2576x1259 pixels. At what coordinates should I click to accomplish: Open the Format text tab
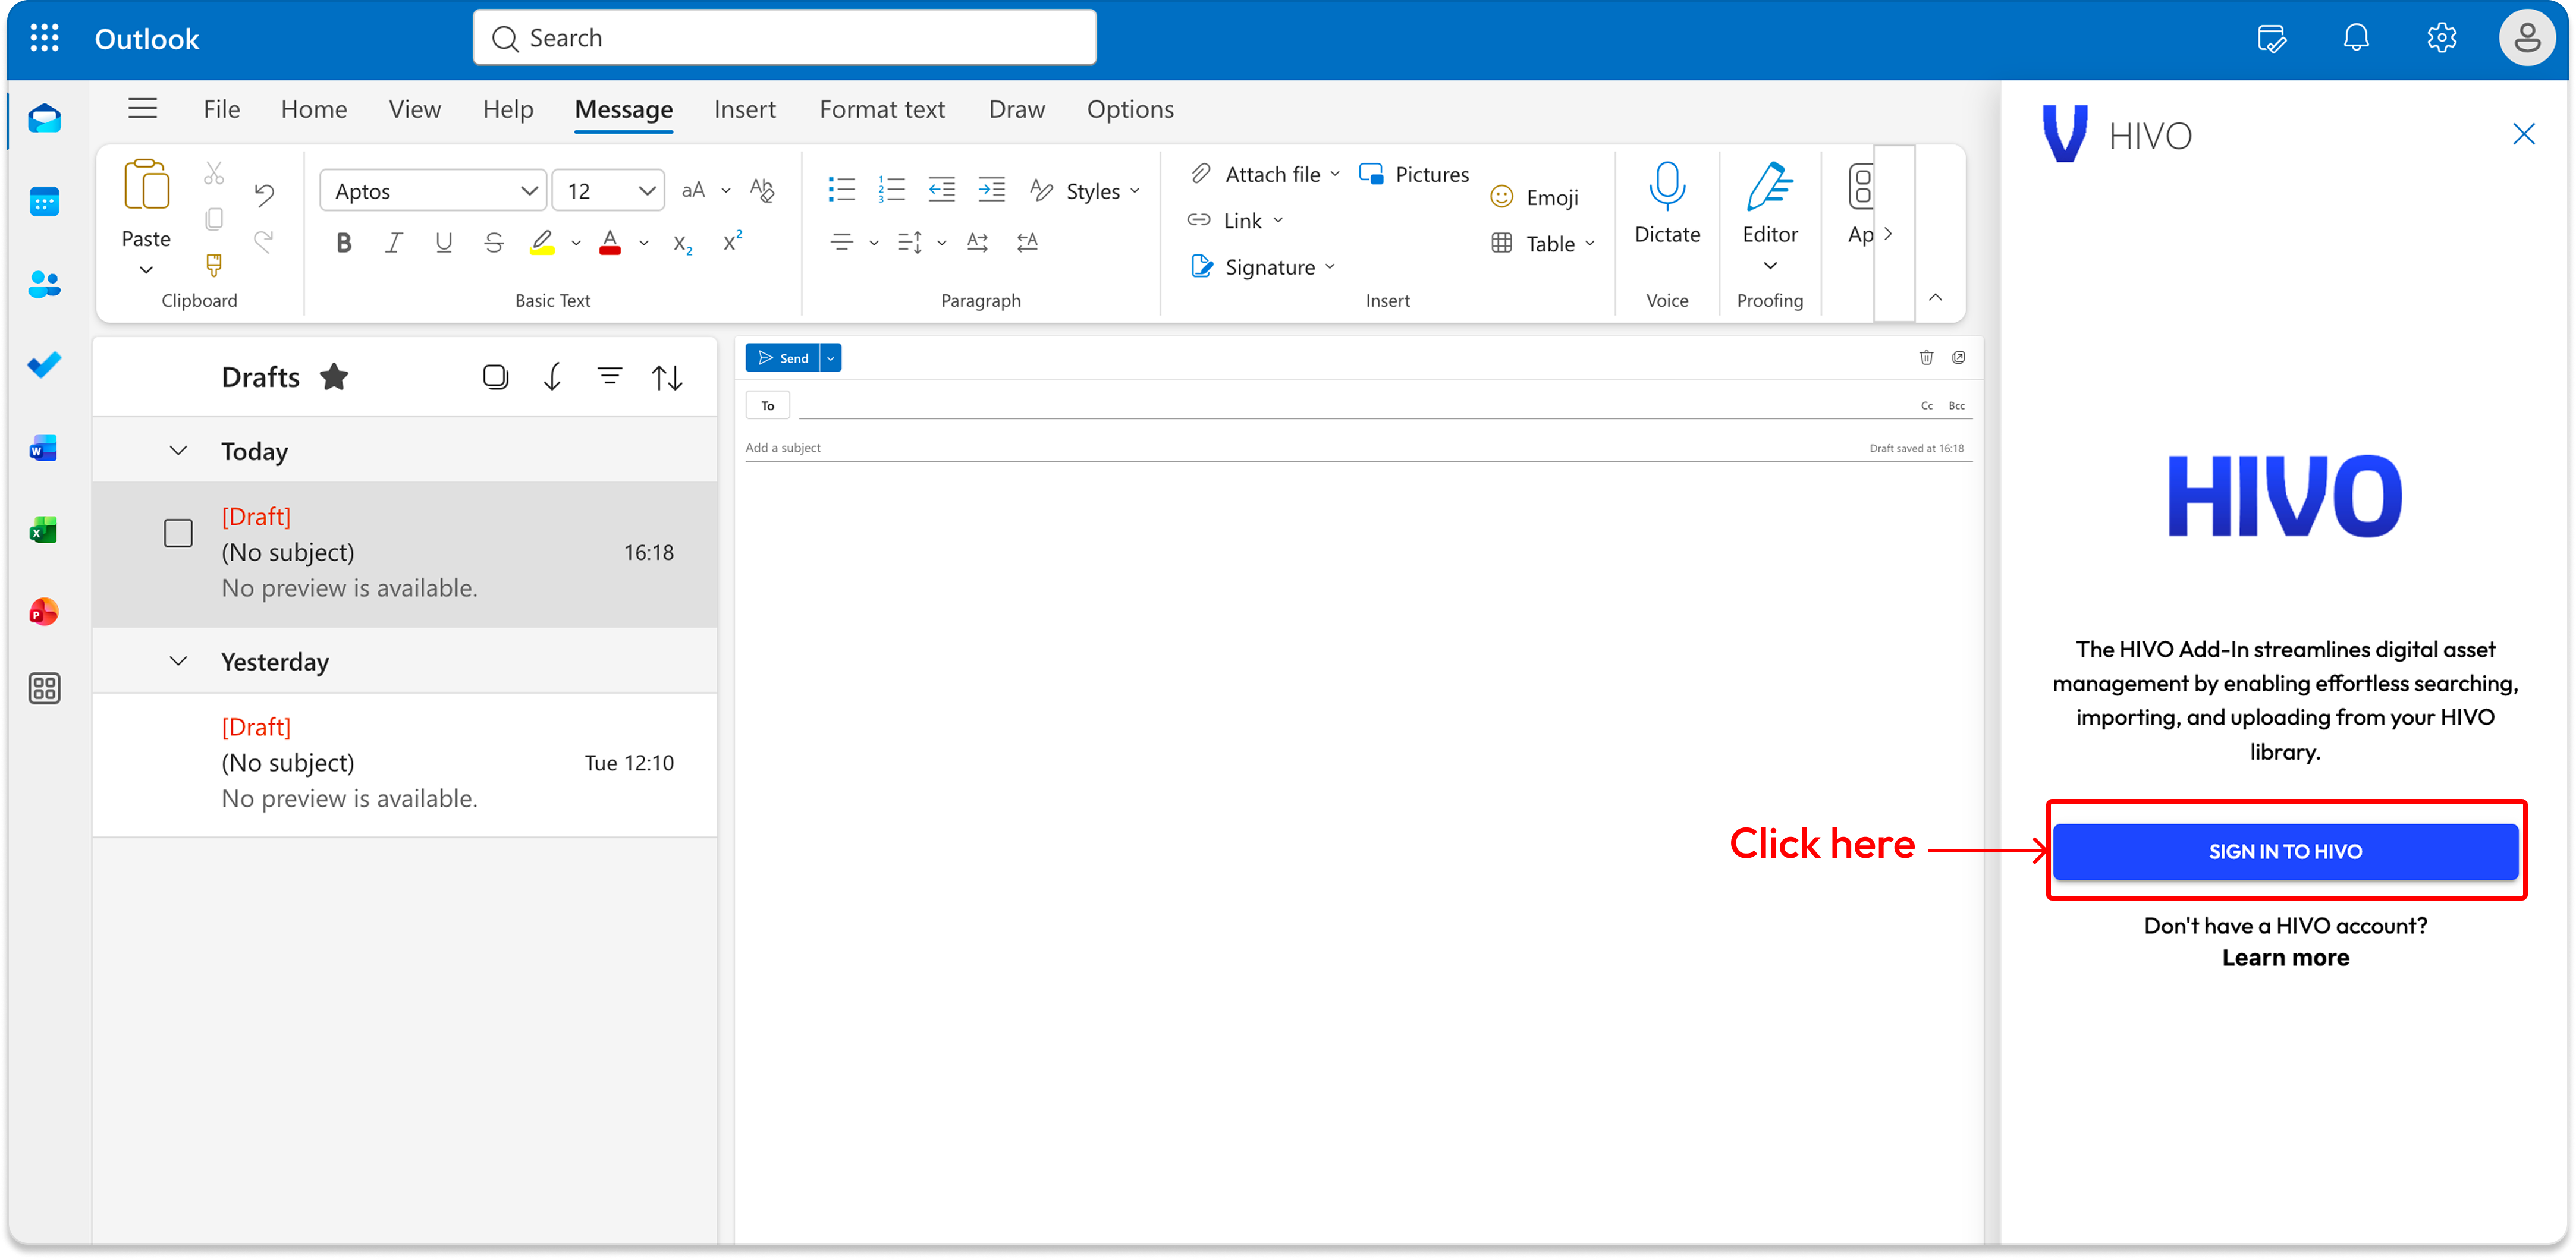[x=881, y=109]
